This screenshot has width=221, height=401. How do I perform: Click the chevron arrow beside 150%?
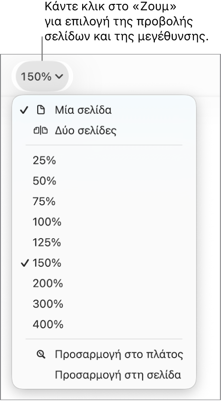(59, 76)
